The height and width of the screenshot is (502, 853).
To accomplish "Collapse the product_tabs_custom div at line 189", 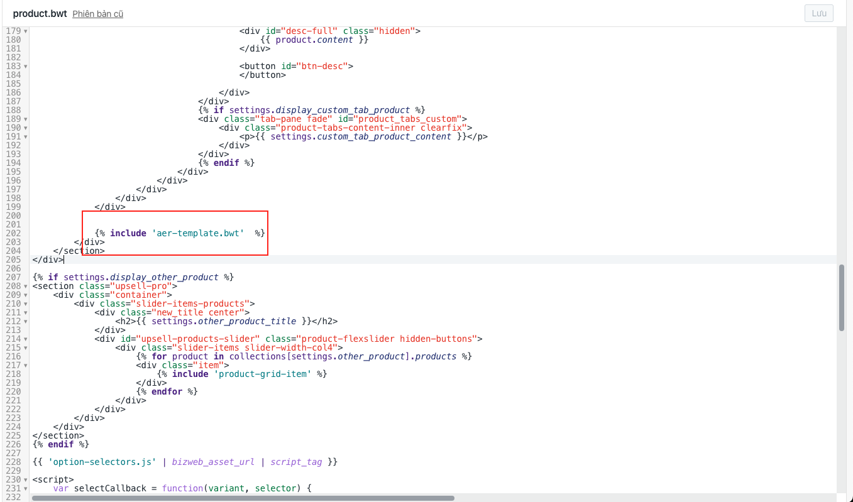I will click(x=26, y=119).
